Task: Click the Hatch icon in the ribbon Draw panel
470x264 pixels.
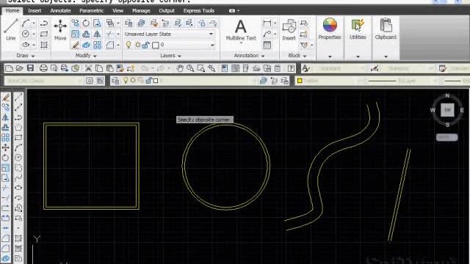Action: click(x=44, y=45)
